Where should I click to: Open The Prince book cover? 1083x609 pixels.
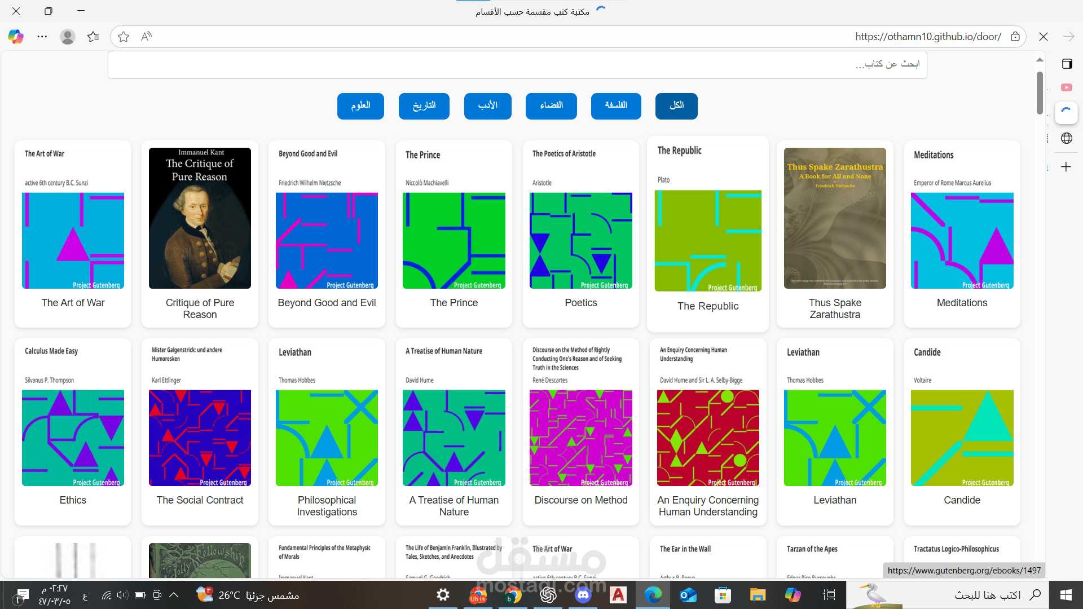454,218
